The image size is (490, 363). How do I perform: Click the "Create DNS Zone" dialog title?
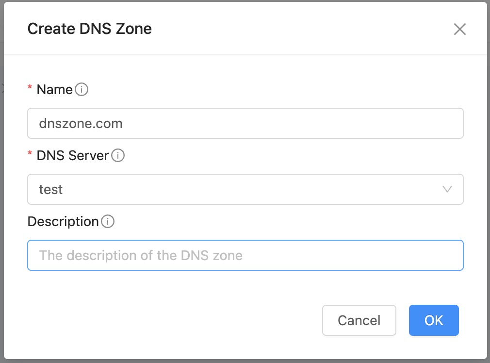[90, 29]
